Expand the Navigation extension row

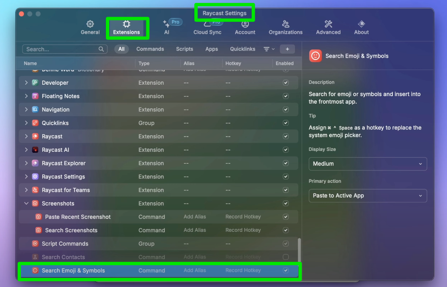tap(26, 109)
